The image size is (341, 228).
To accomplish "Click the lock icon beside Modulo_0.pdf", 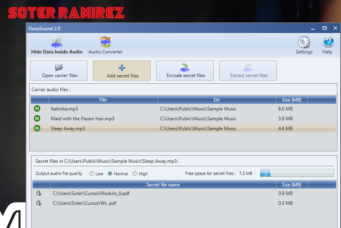I will tap(39, 193).
